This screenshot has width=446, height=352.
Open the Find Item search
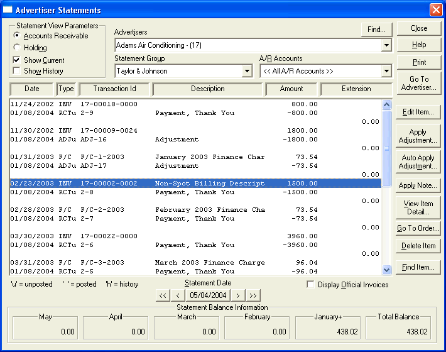418,267
